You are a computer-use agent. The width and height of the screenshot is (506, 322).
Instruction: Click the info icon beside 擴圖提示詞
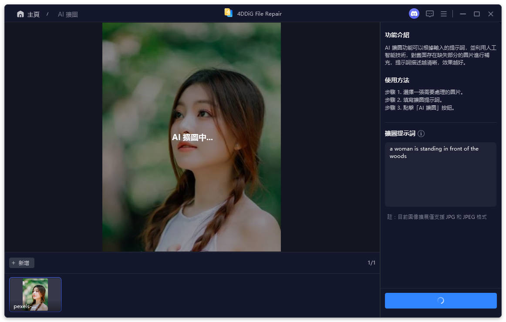pyautogui.click(x=421, y=134)
